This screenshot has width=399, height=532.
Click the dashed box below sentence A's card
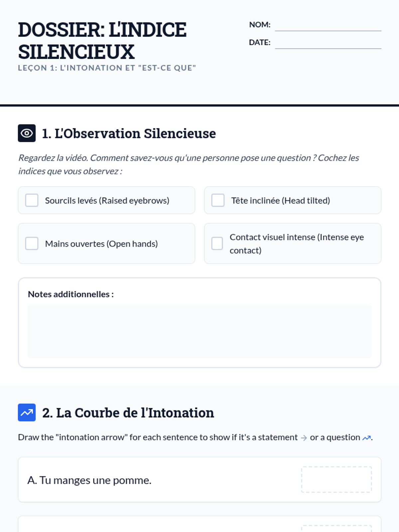point(336,529)
